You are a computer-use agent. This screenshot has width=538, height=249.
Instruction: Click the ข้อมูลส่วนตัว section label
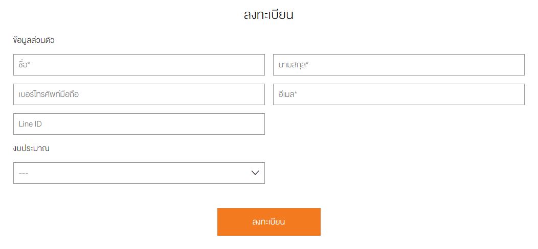tap(34, 40)
